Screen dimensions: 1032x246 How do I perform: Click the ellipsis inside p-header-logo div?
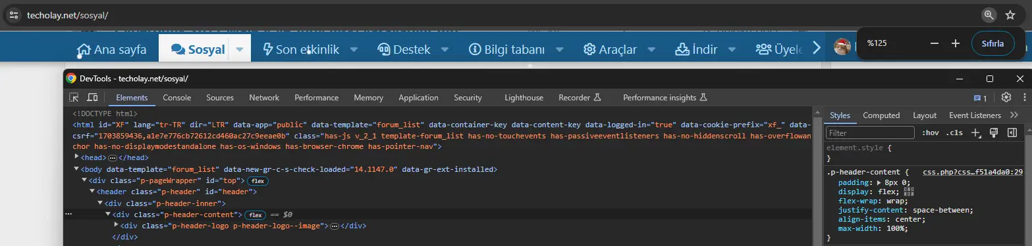[334, 226]
